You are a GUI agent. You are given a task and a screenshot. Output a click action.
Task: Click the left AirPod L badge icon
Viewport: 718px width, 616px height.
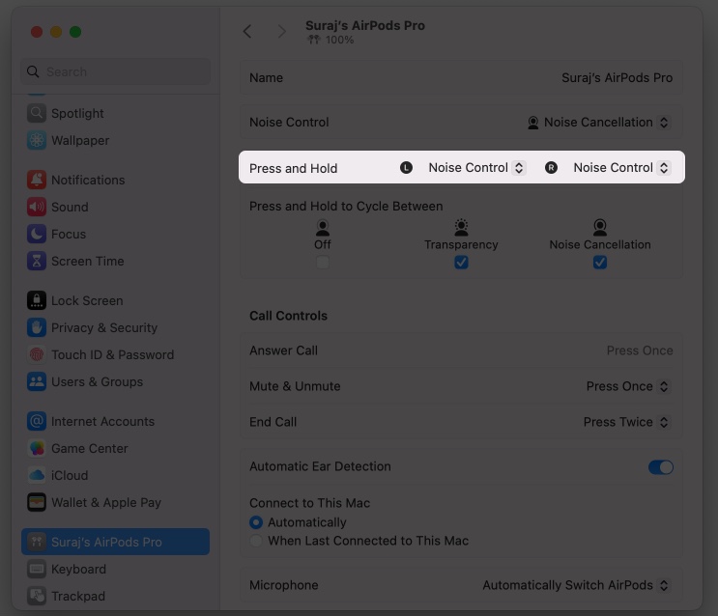(406, 168)
